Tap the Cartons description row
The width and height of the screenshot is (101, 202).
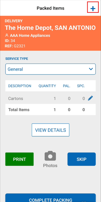pos(50,99)
